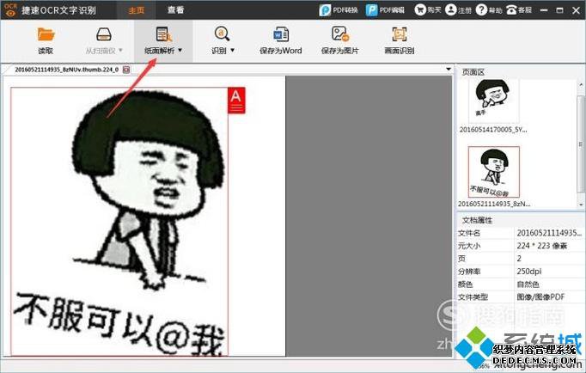The height and width of the screenshot is (373, 586).
Task: Open the document tab list dropdown arrow
Action: point(449,69)
